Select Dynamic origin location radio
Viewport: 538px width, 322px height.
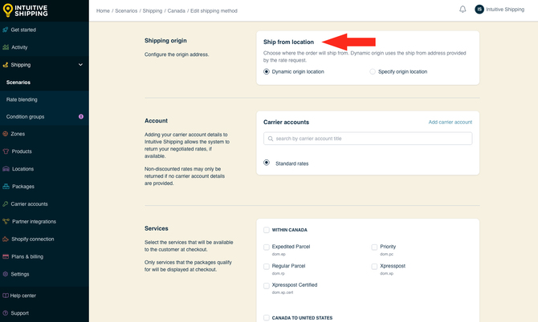coord(267,71)
